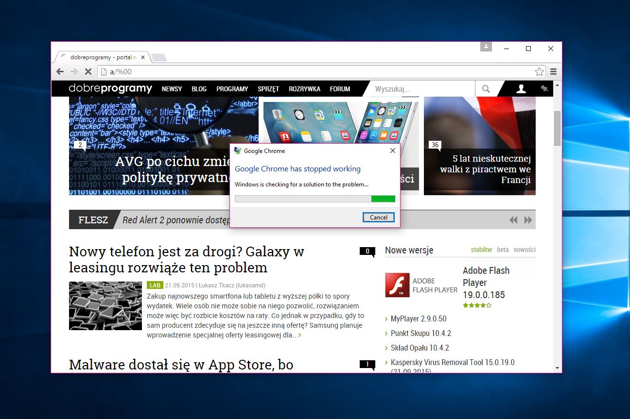Open comment count 1 beside Malware article
630x419 pixels.
coord(367,365)
